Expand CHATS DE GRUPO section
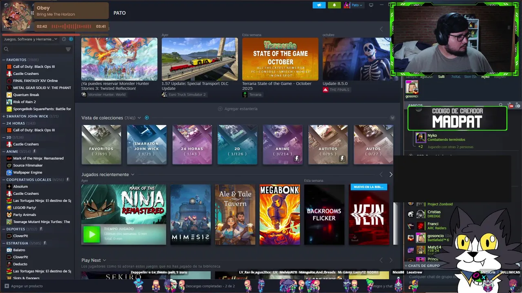This screenshot has height=293, width=522. point(424,266)
